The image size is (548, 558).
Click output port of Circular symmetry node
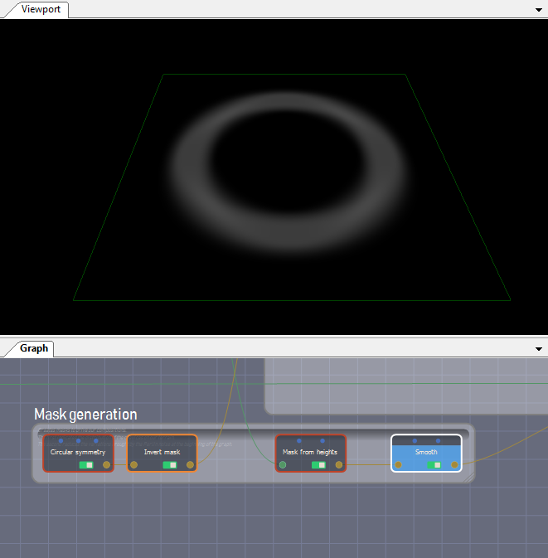pyautogui.click(x=106, y=465)
